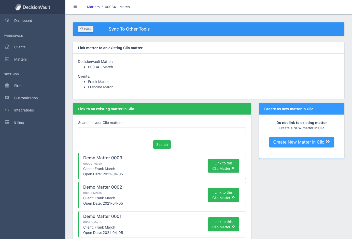Click the DecisionVault logo
Screen dimensions: 352x239
pyautogui.click(x=33, y=7)
